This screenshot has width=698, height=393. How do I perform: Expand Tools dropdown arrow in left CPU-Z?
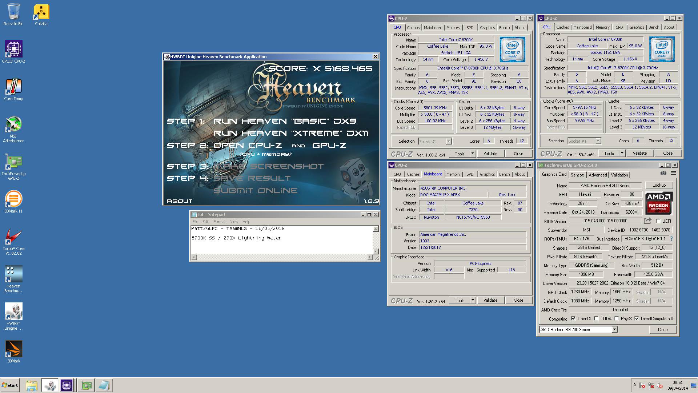(x=473, y=154)
